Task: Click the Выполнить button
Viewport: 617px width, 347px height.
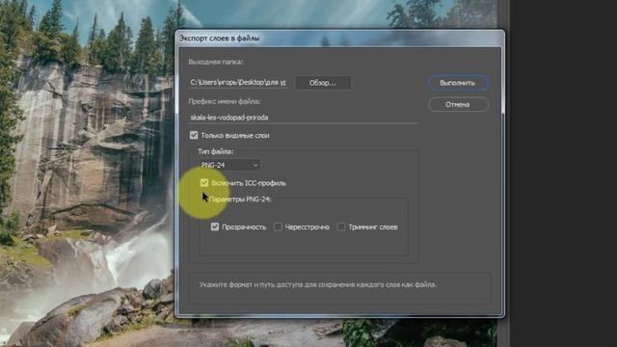Action: (458, 83)
